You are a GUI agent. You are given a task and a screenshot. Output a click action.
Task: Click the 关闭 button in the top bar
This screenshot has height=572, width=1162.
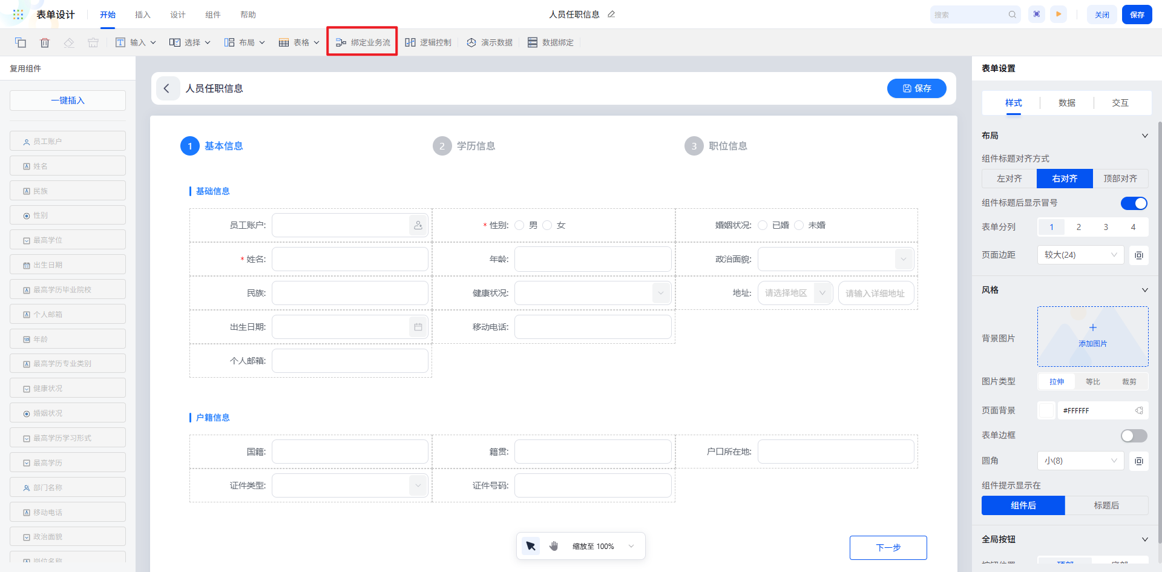point(1102,15)
